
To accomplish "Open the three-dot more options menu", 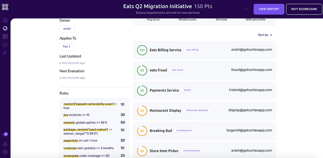I will point(246,9).
